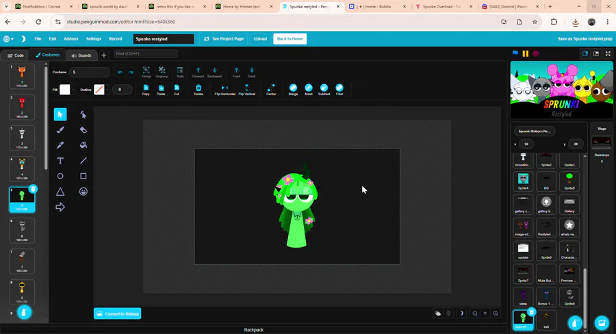Toggle the dark theme moon icon

coord(23,39)
